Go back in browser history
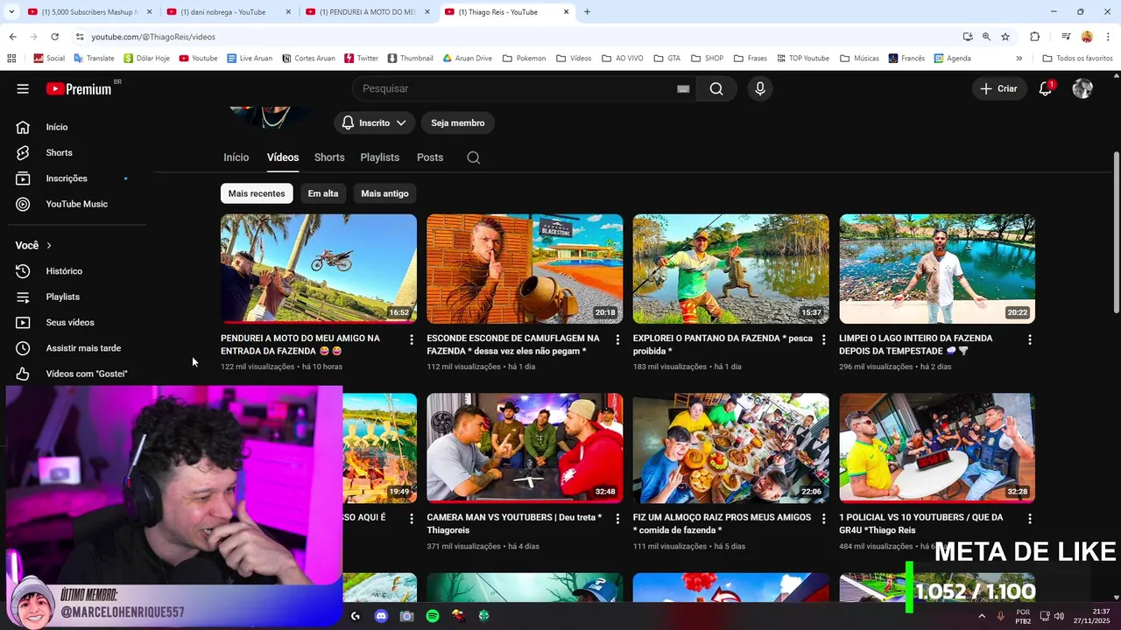The width and height of the screenshot is (1121, 630). pyautogui.click(x=12, y=37)
